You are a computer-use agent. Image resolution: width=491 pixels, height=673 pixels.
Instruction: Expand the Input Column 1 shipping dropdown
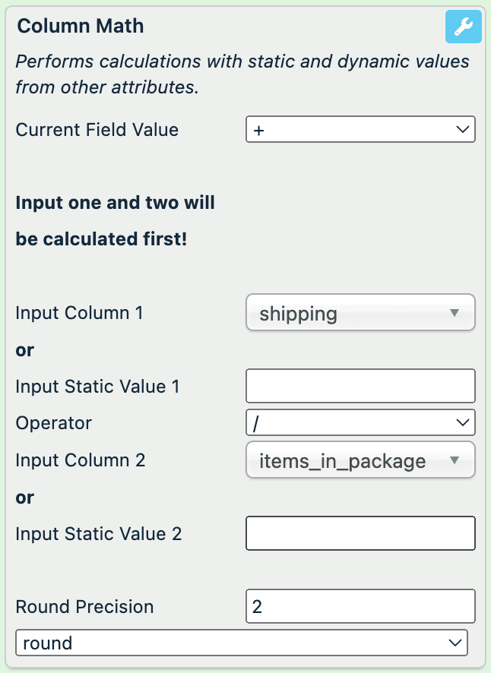(360, 313)
